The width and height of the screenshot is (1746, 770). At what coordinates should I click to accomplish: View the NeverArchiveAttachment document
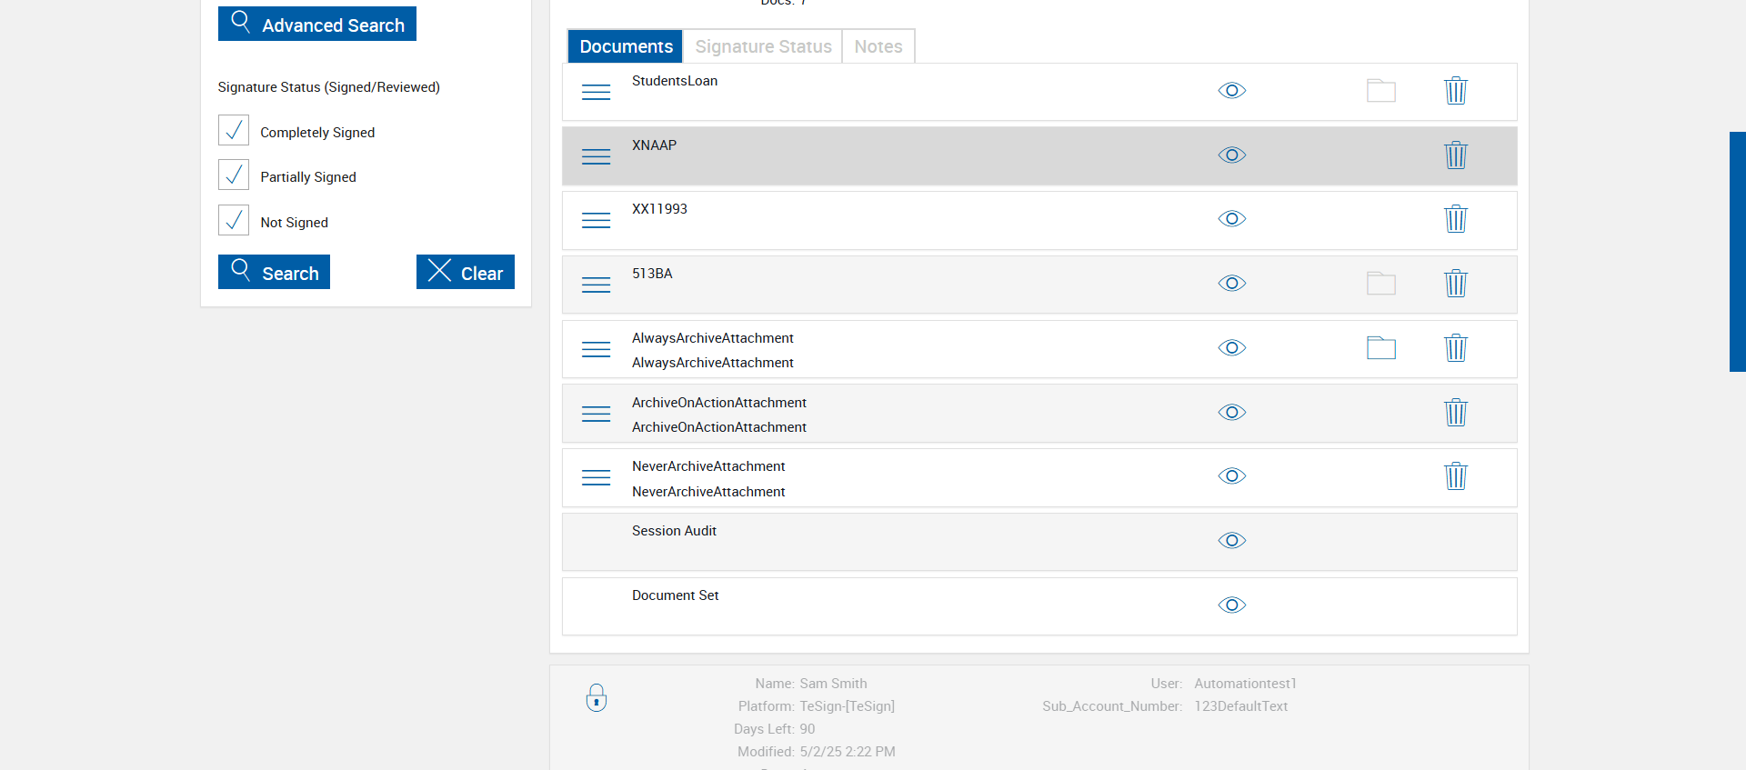click(x=1232, y=476)
